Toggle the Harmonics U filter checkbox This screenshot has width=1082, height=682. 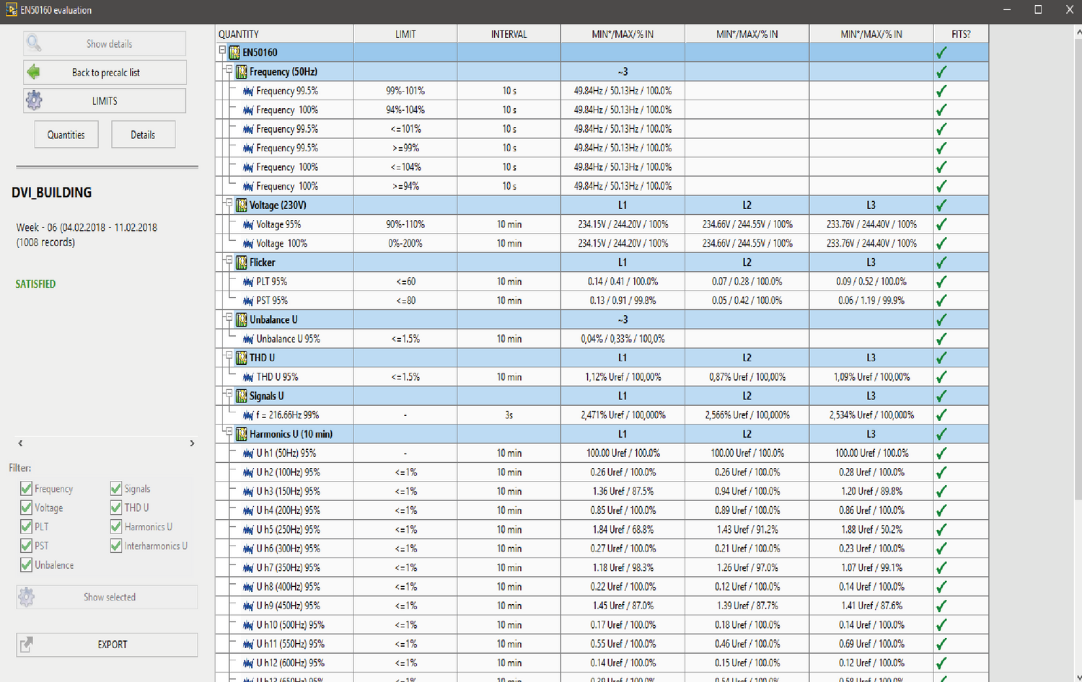[x=116, y=527]
